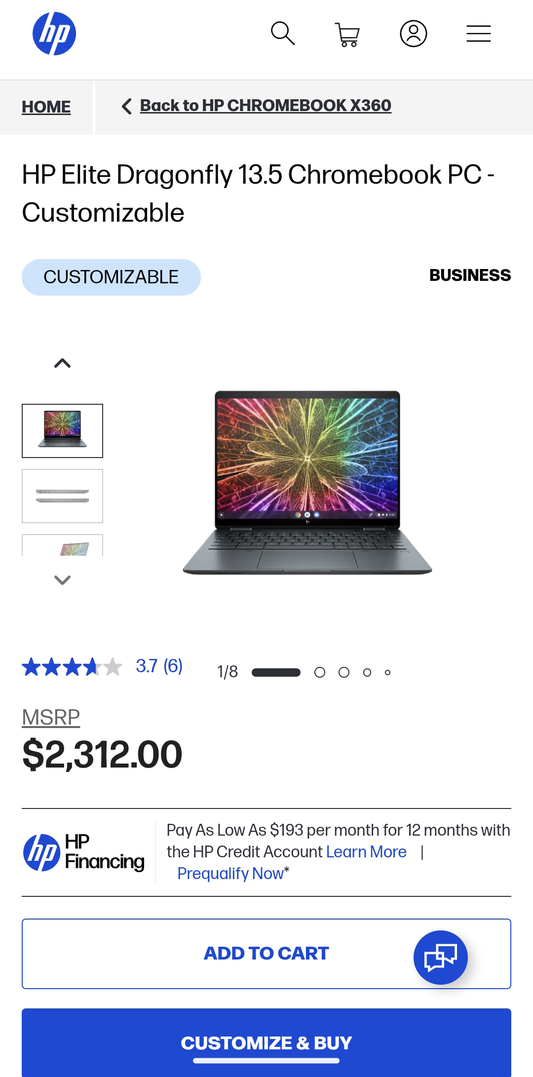Click the HP logo in header
Image resolution: width=533 pixels, height=1077 pixels.
coord(54,34)
